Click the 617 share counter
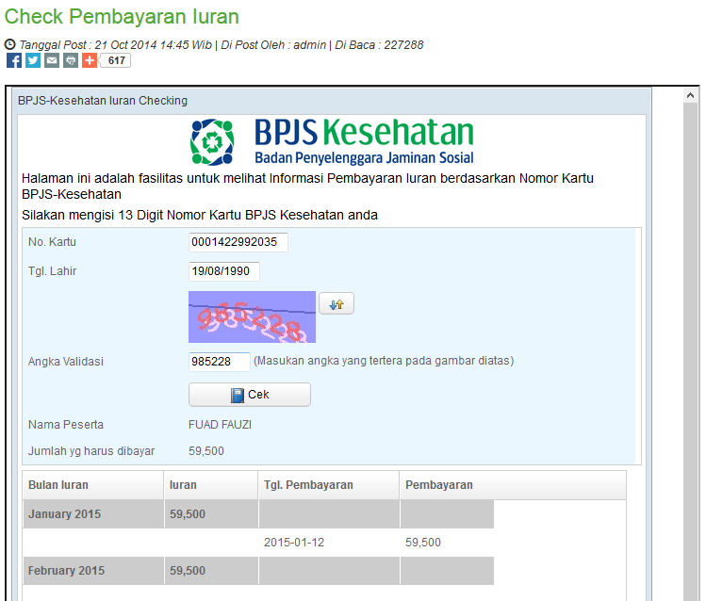This screenshot has height=601, width=706. pyautogui.click(x=116, y=60)
